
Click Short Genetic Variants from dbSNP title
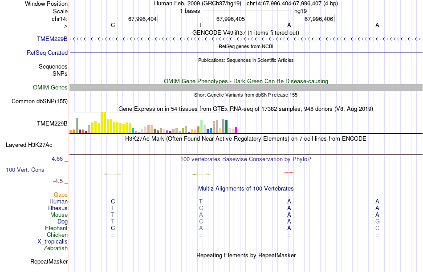pos(246,95)
